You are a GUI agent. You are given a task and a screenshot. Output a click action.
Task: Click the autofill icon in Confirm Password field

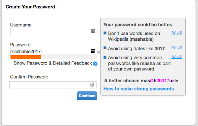[x=92, y=85]
